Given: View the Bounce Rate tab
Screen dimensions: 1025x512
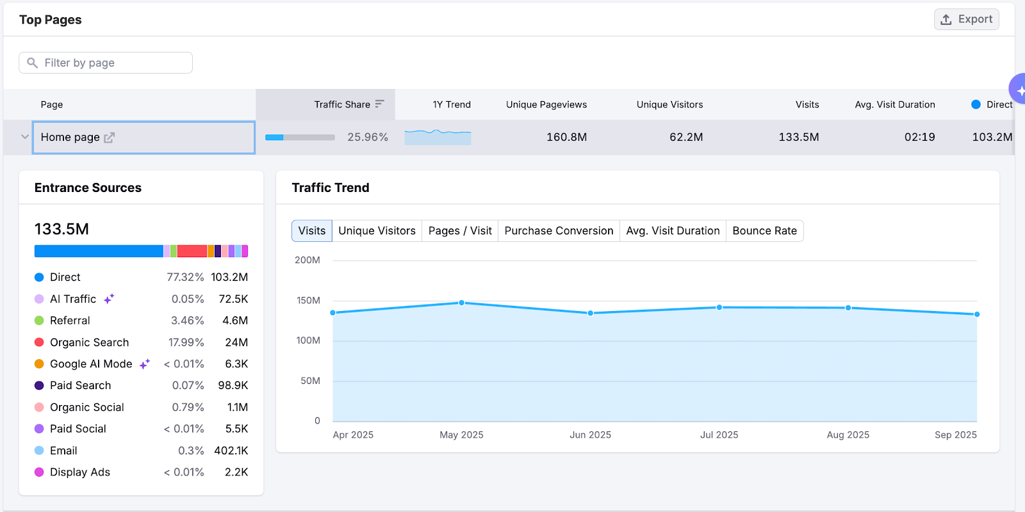Looking at the screenshot, I should 764,231.
